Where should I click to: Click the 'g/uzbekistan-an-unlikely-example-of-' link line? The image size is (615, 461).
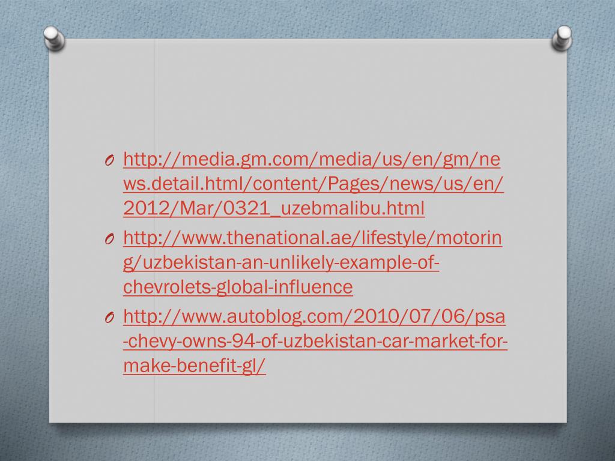click(x=281, y=263)
